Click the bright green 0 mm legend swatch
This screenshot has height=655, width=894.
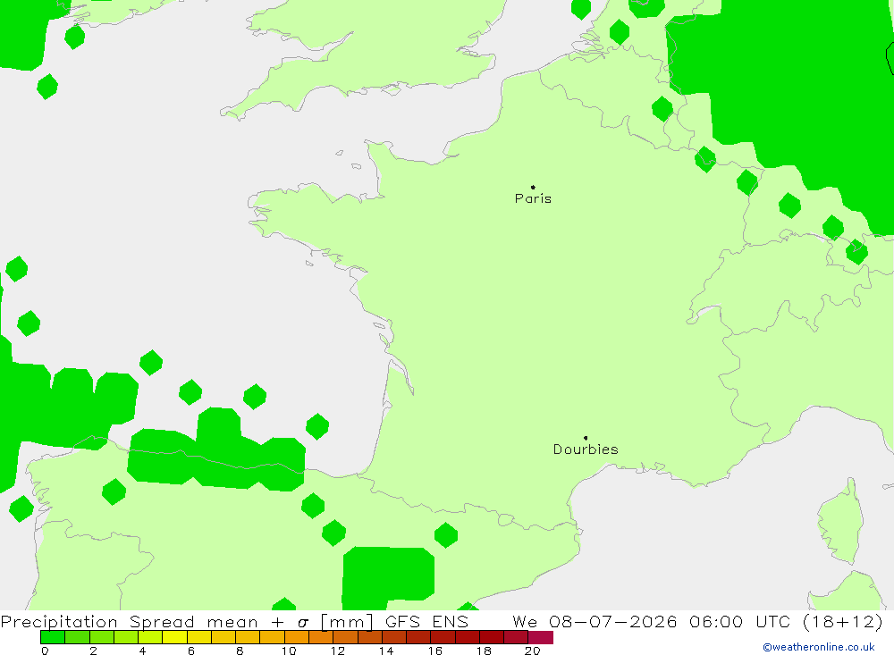53,637
